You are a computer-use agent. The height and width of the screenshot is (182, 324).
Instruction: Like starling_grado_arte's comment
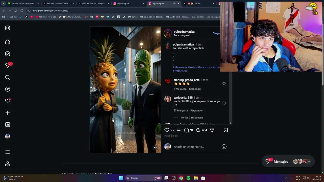(224, 84)
